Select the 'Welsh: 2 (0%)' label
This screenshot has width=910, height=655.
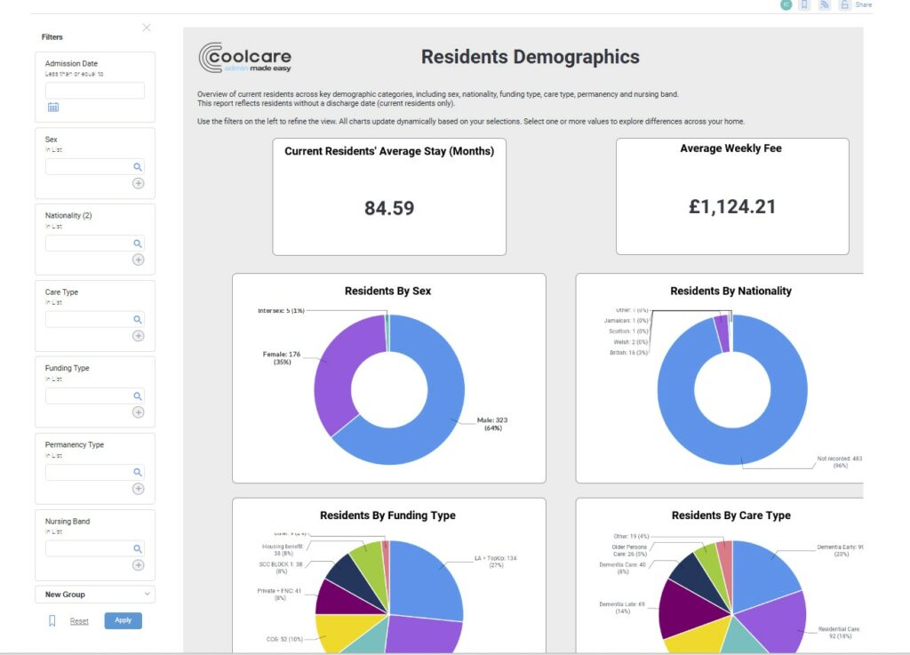point(630,342)
